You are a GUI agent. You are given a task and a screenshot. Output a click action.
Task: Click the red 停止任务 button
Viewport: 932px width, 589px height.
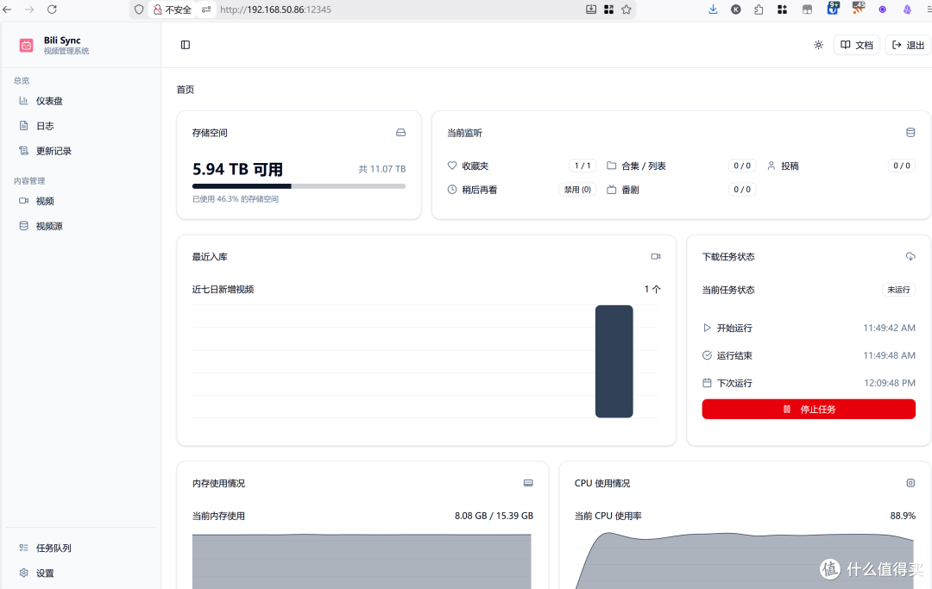pos(809,409)
